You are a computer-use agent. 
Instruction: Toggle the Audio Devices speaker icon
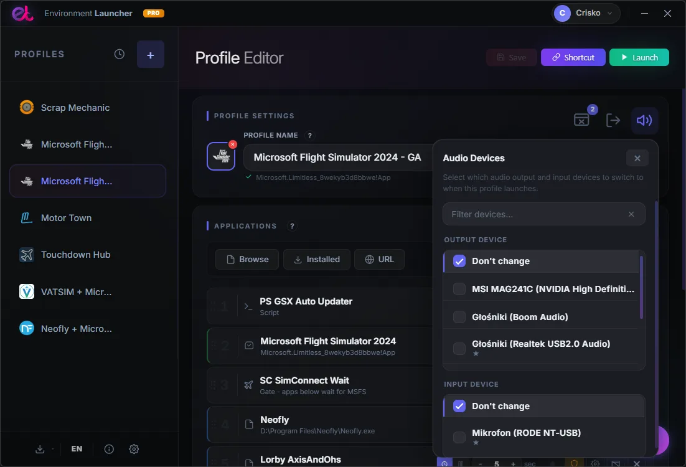tap(644, 120)
